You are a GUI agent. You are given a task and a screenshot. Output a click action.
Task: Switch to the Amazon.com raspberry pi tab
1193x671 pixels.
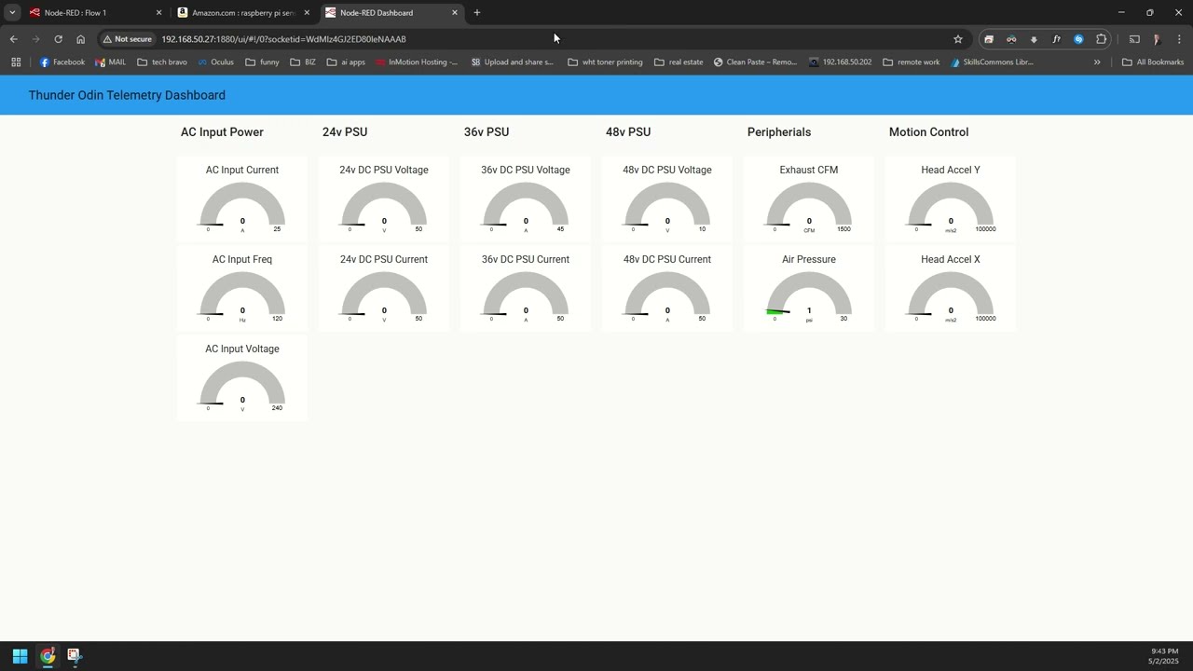tap(238, 13)
